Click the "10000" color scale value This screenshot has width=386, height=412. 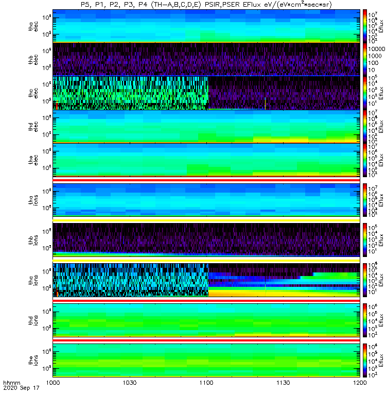376,49
